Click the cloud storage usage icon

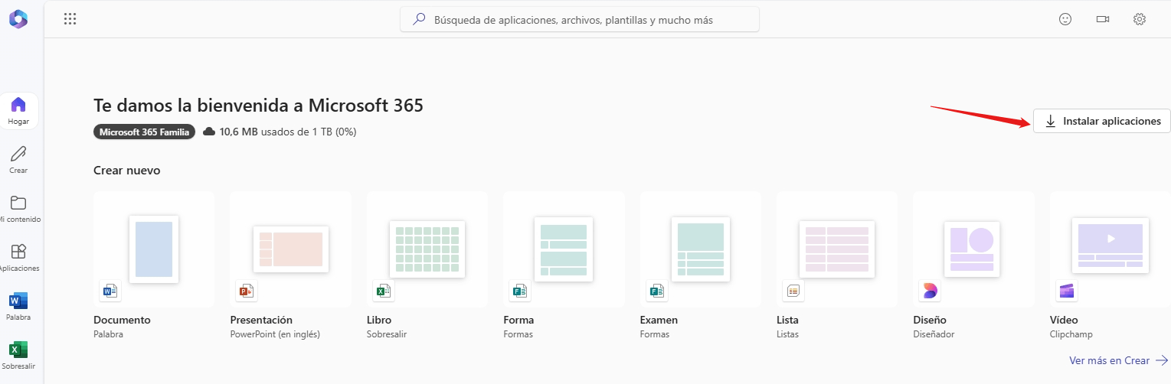(209, 132)
